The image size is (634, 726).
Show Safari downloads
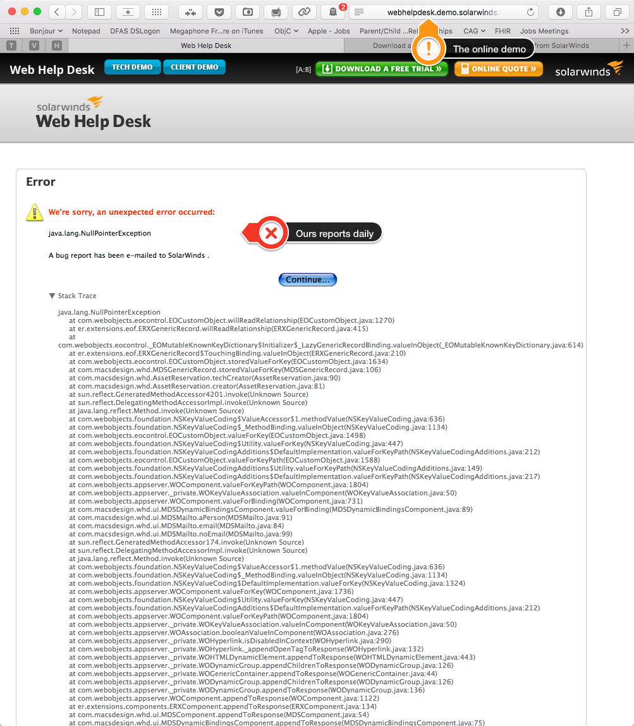pos(561,12)
